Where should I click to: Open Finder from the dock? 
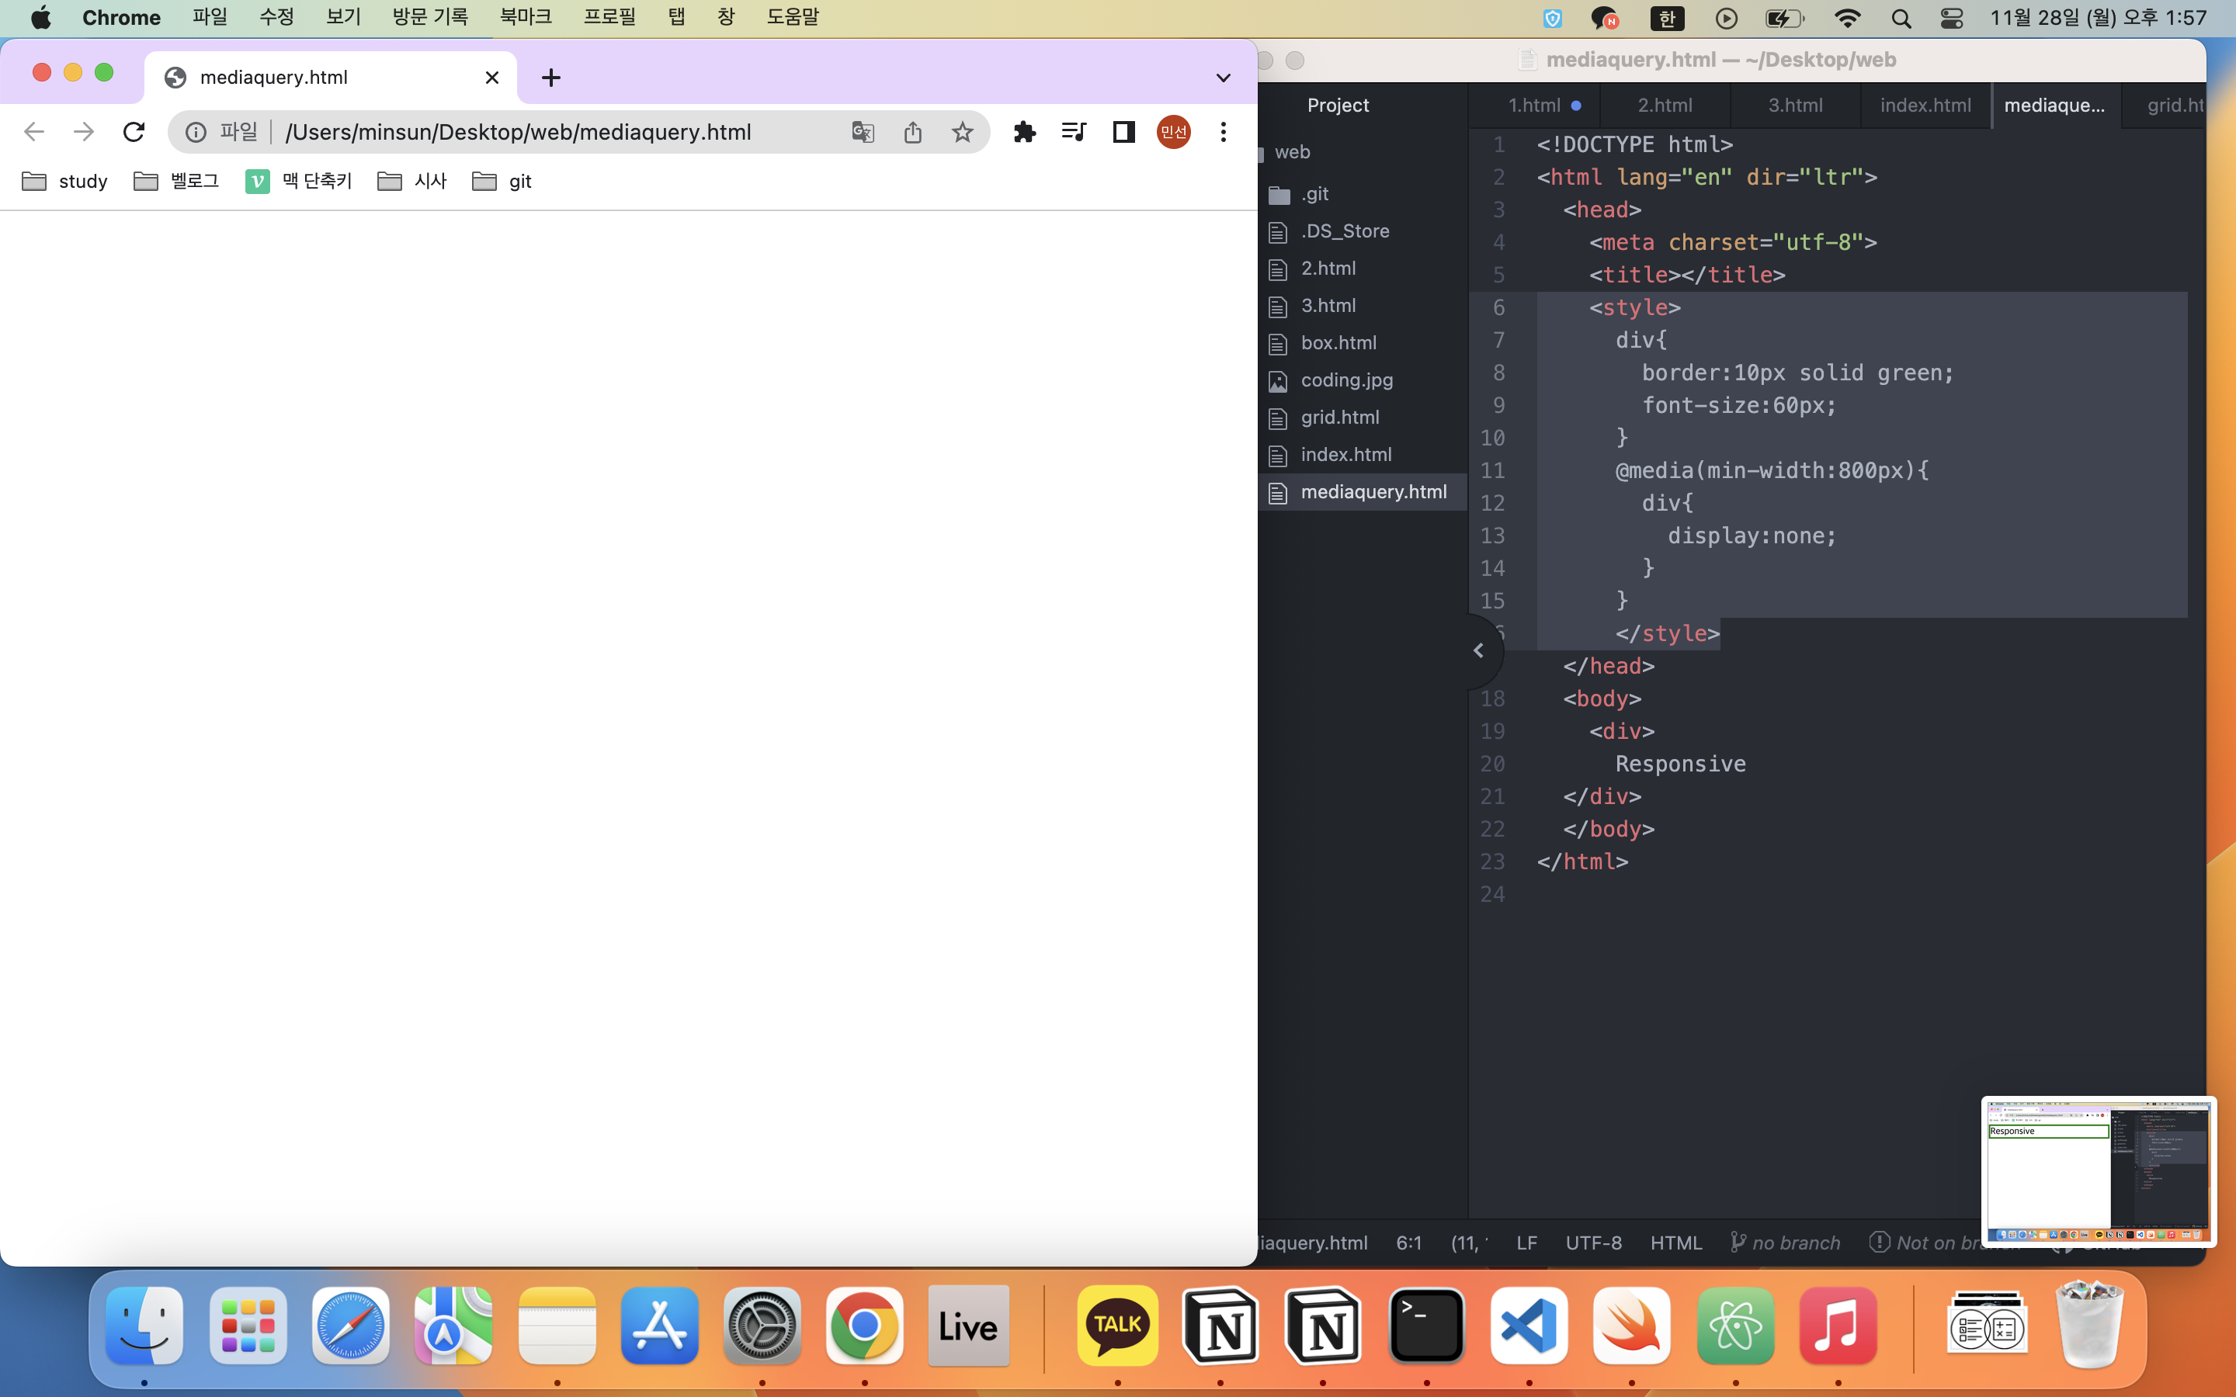point(144,1326)
